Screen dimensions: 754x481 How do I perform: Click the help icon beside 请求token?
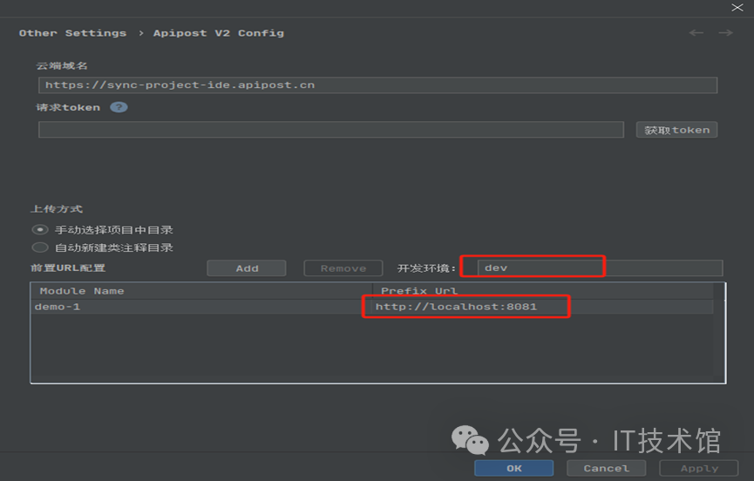click(119, 107)
